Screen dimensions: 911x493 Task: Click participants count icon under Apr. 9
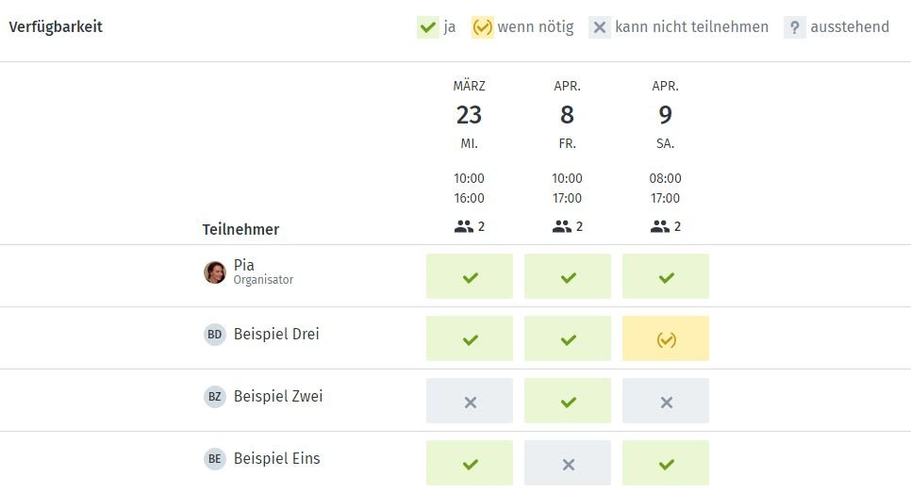660,226
